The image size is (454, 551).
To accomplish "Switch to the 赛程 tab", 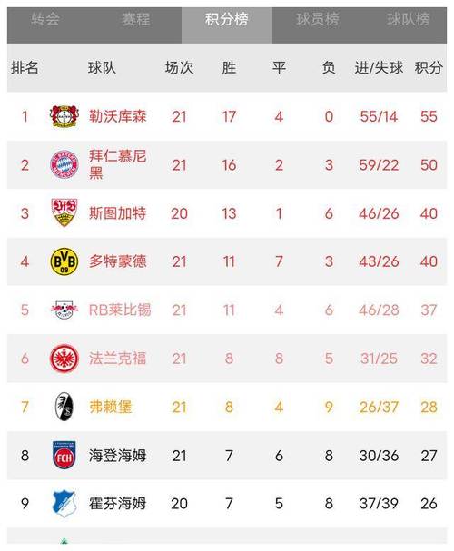I will point(136,19).
